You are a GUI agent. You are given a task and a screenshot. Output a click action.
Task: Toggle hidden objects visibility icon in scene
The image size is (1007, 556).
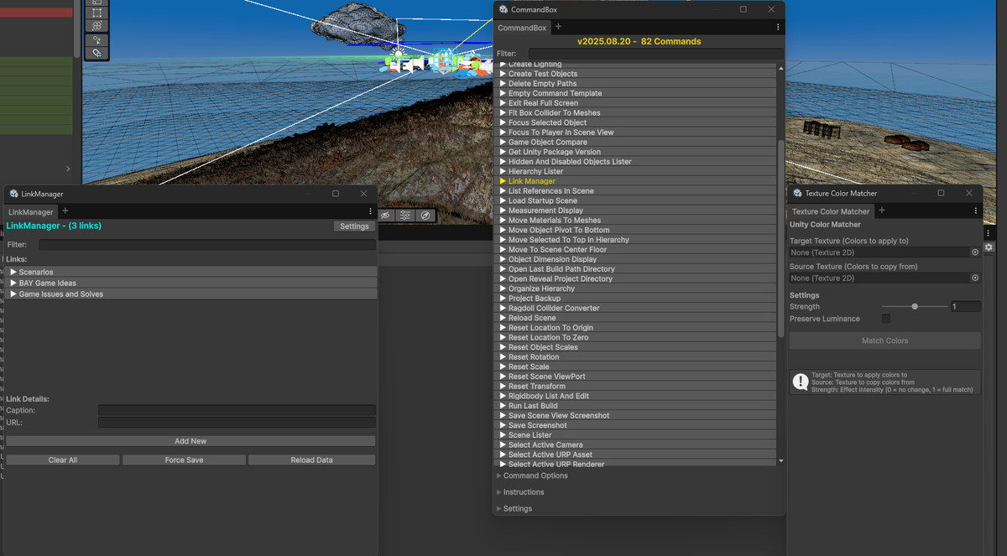tap(385, 216)
